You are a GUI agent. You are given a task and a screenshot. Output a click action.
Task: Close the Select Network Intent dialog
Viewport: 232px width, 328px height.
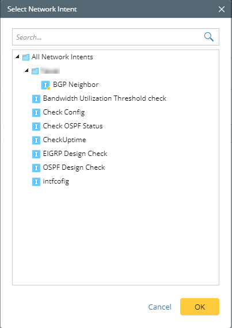222,9
